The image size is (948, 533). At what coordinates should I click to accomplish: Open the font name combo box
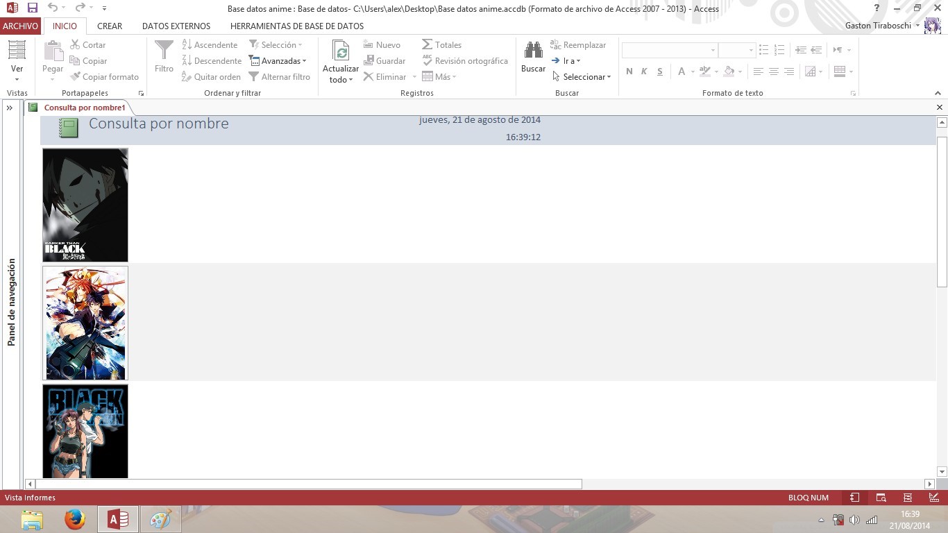tap(670, 50)
